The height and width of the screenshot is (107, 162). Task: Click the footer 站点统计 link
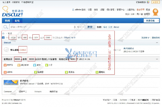(107, 100)
